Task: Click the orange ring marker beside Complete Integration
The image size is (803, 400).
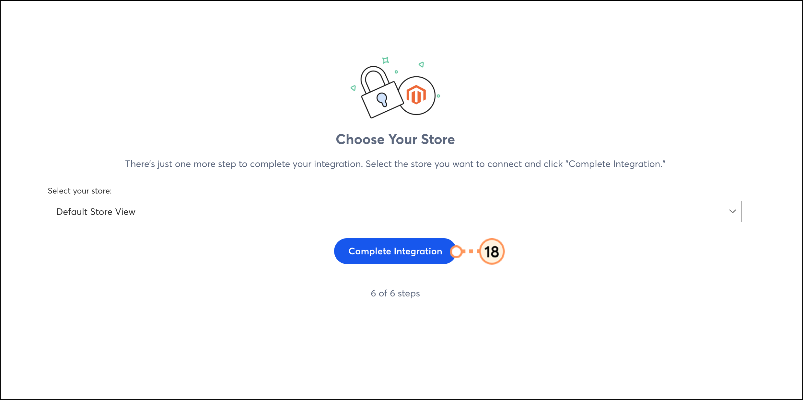Action: (x=456, y=251)
